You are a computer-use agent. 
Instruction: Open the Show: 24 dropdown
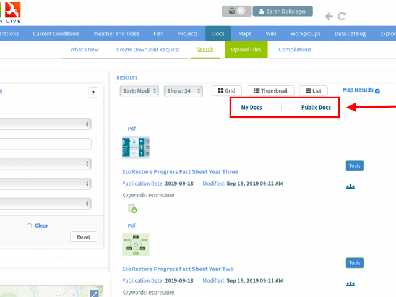click(183, 91)
